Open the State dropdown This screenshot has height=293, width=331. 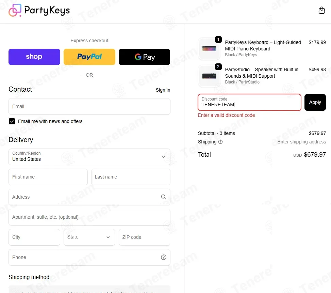tap(89, 237)
